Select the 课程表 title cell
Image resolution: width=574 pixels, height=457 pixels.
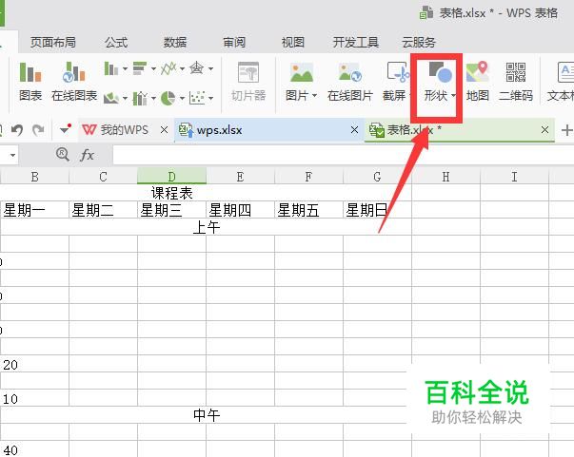point(171,193)
